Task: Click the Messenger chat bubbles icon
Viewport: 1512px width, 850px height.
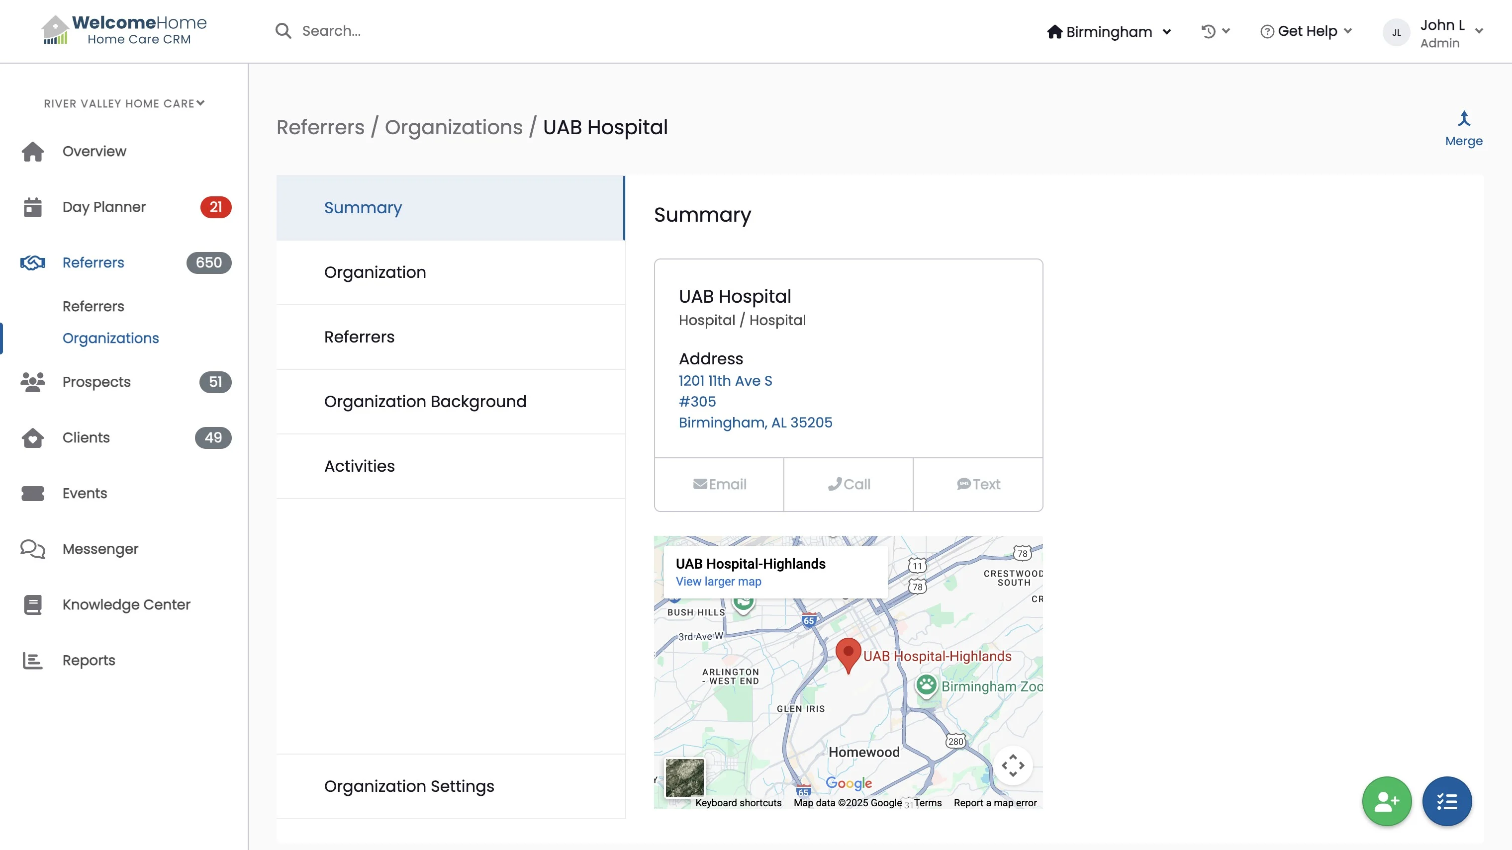Action: 33,549
